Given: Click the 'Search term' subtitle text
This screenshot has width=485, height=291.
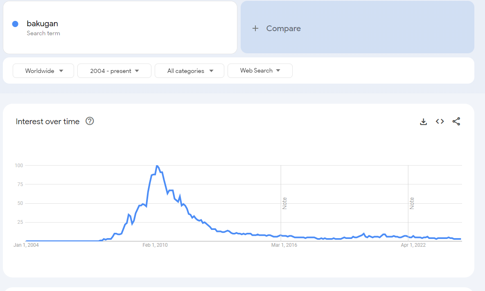Looking at the screenshot, I should coord(43,33).
